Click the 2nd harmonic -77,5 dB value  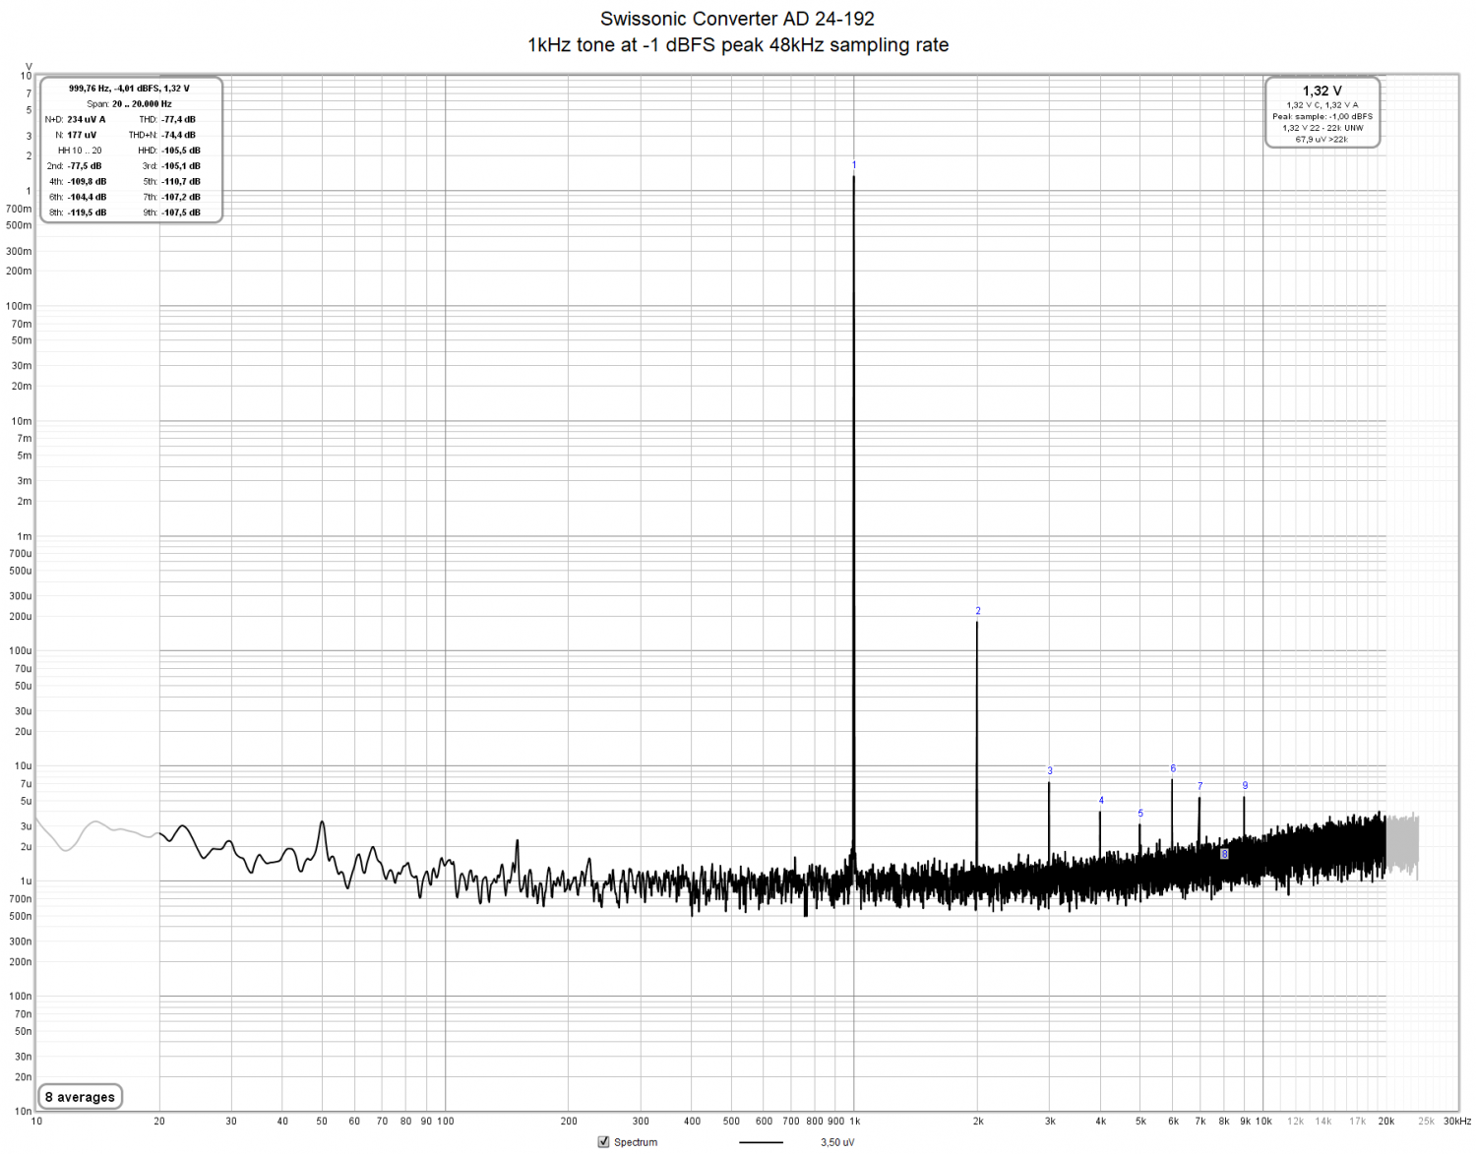click(84, 166)
